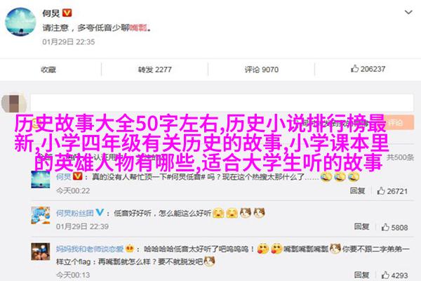Select the 转发 2277 tab
Screen dimensions: 421x281
pyautogui.click(x=154, y=70)
